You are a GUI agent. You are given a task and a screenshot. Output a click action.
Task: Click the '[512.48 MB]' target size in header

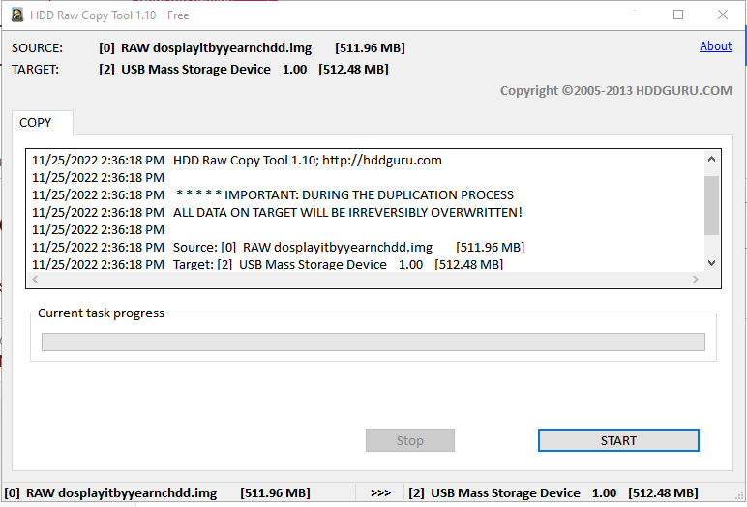point(353,70)
